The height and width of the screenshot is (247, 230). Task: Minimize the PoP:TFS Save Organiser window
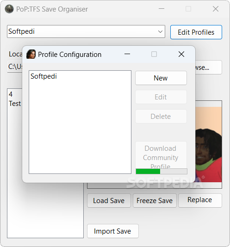click(x=161, y=9)
